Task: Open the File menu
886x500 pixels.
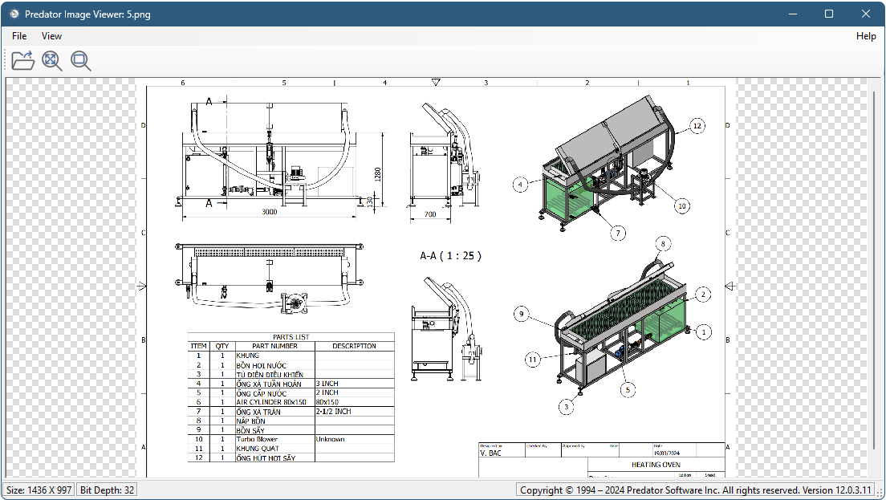Action: point(19,36)
